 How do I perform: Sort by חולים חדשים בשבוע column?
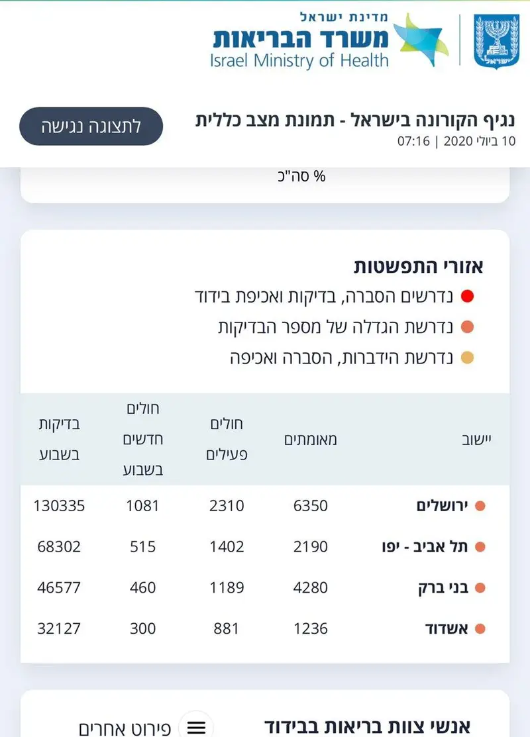143,439
